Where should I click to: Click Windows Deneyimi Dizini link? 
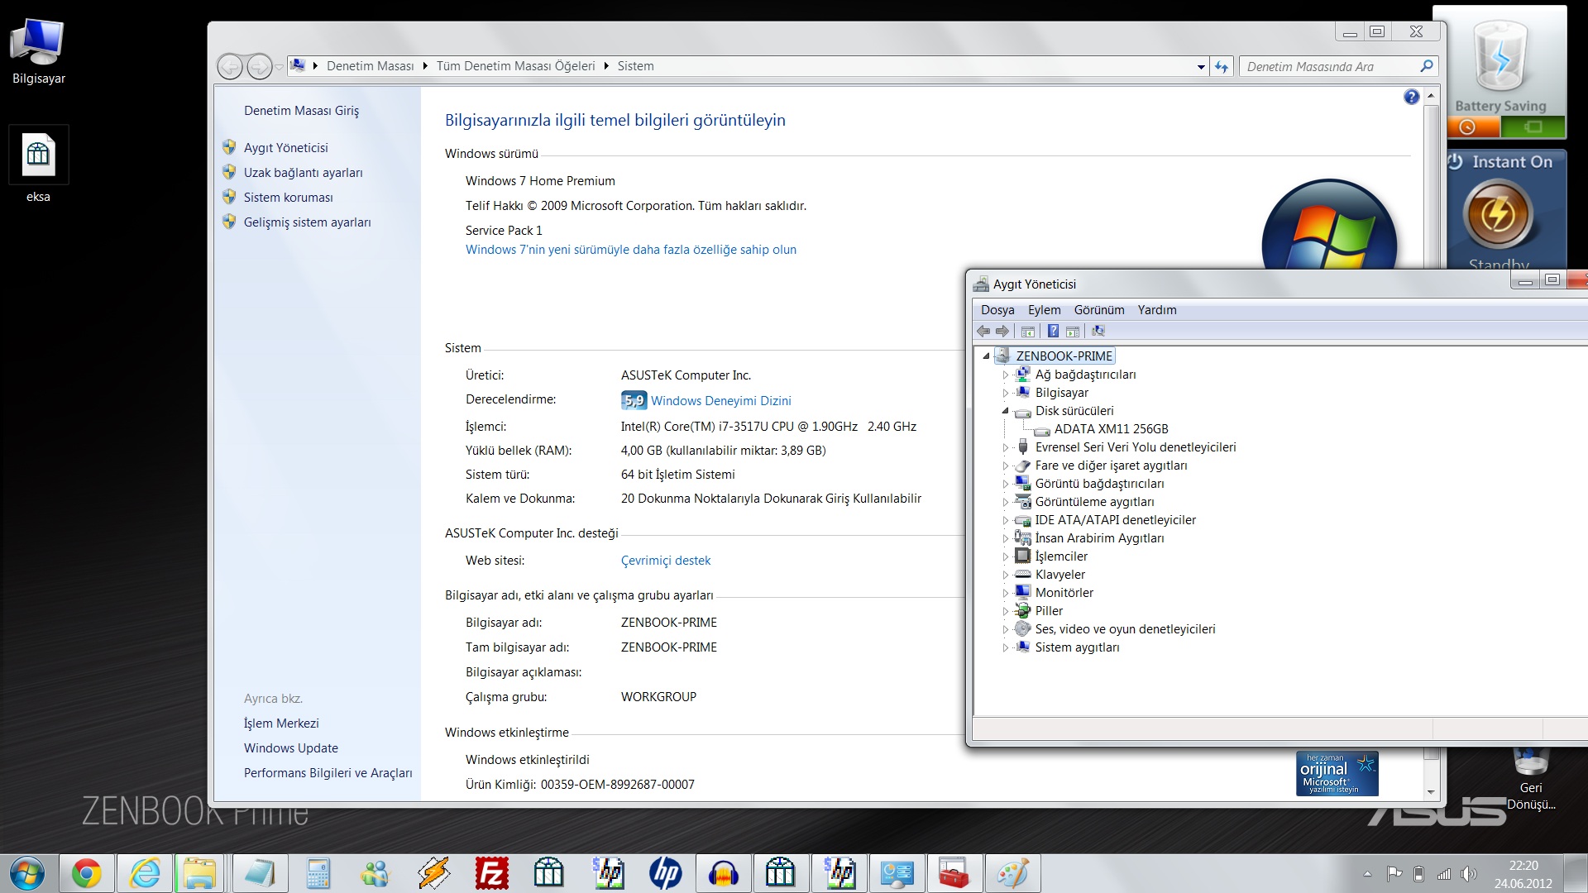(720, 401)
